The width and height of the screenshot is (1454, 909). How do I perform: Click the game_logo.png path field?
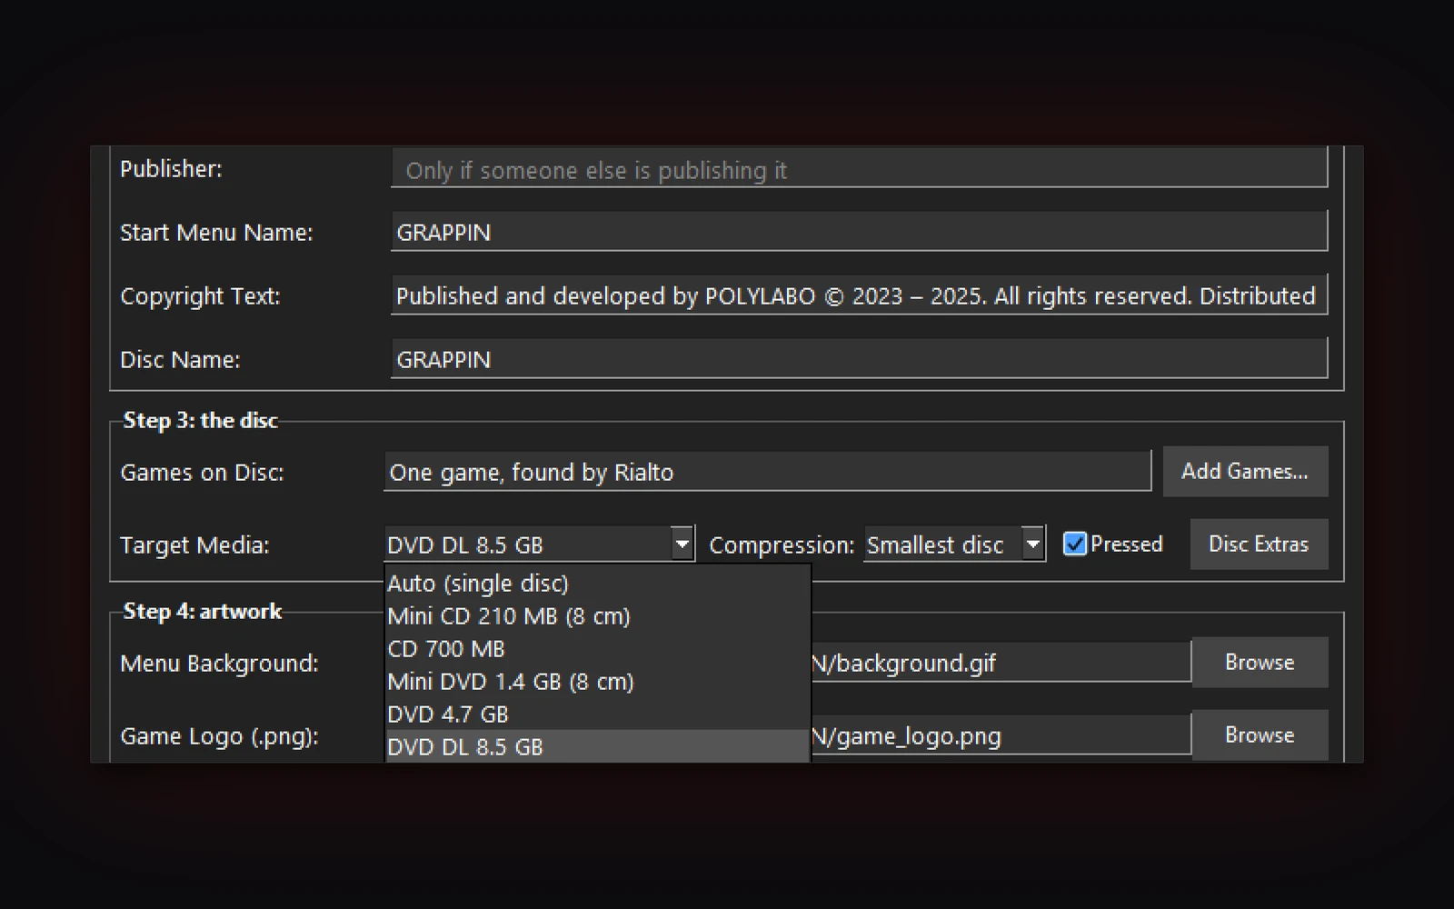pos(1001,735)
